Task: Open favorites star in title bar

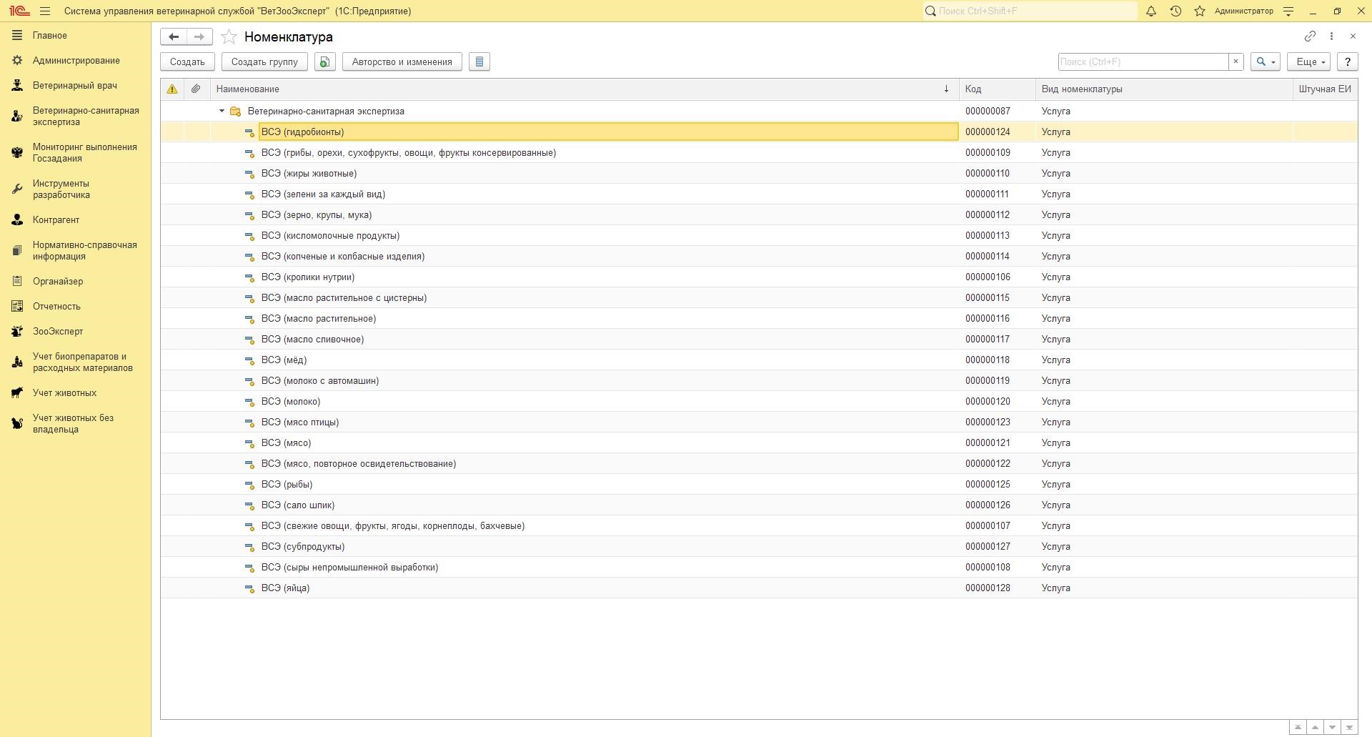Action: pyautogui.click(x=1200, y=11)
